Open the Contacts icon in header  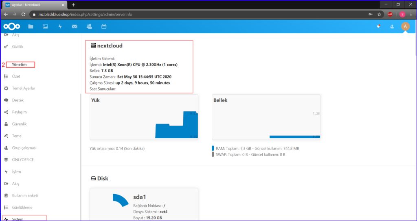point(89,26)
